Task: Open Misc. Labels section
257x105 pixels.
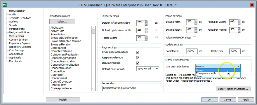Action: point(16,61)
